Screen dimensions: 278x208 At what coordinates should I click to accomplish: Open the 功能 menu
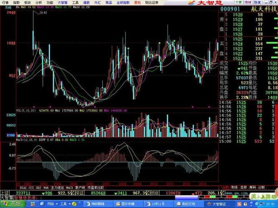[x=50, y=2]
